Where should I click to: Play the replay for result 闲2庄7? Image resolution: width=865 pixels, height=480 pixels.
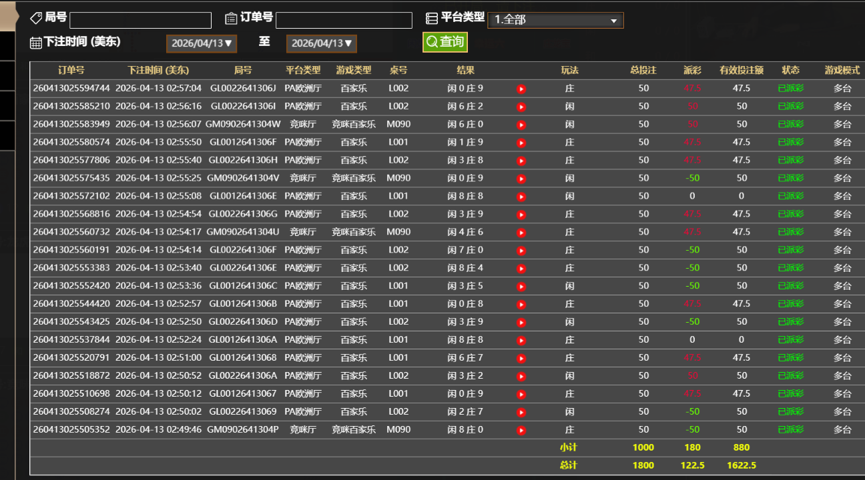tap(521, 411)
